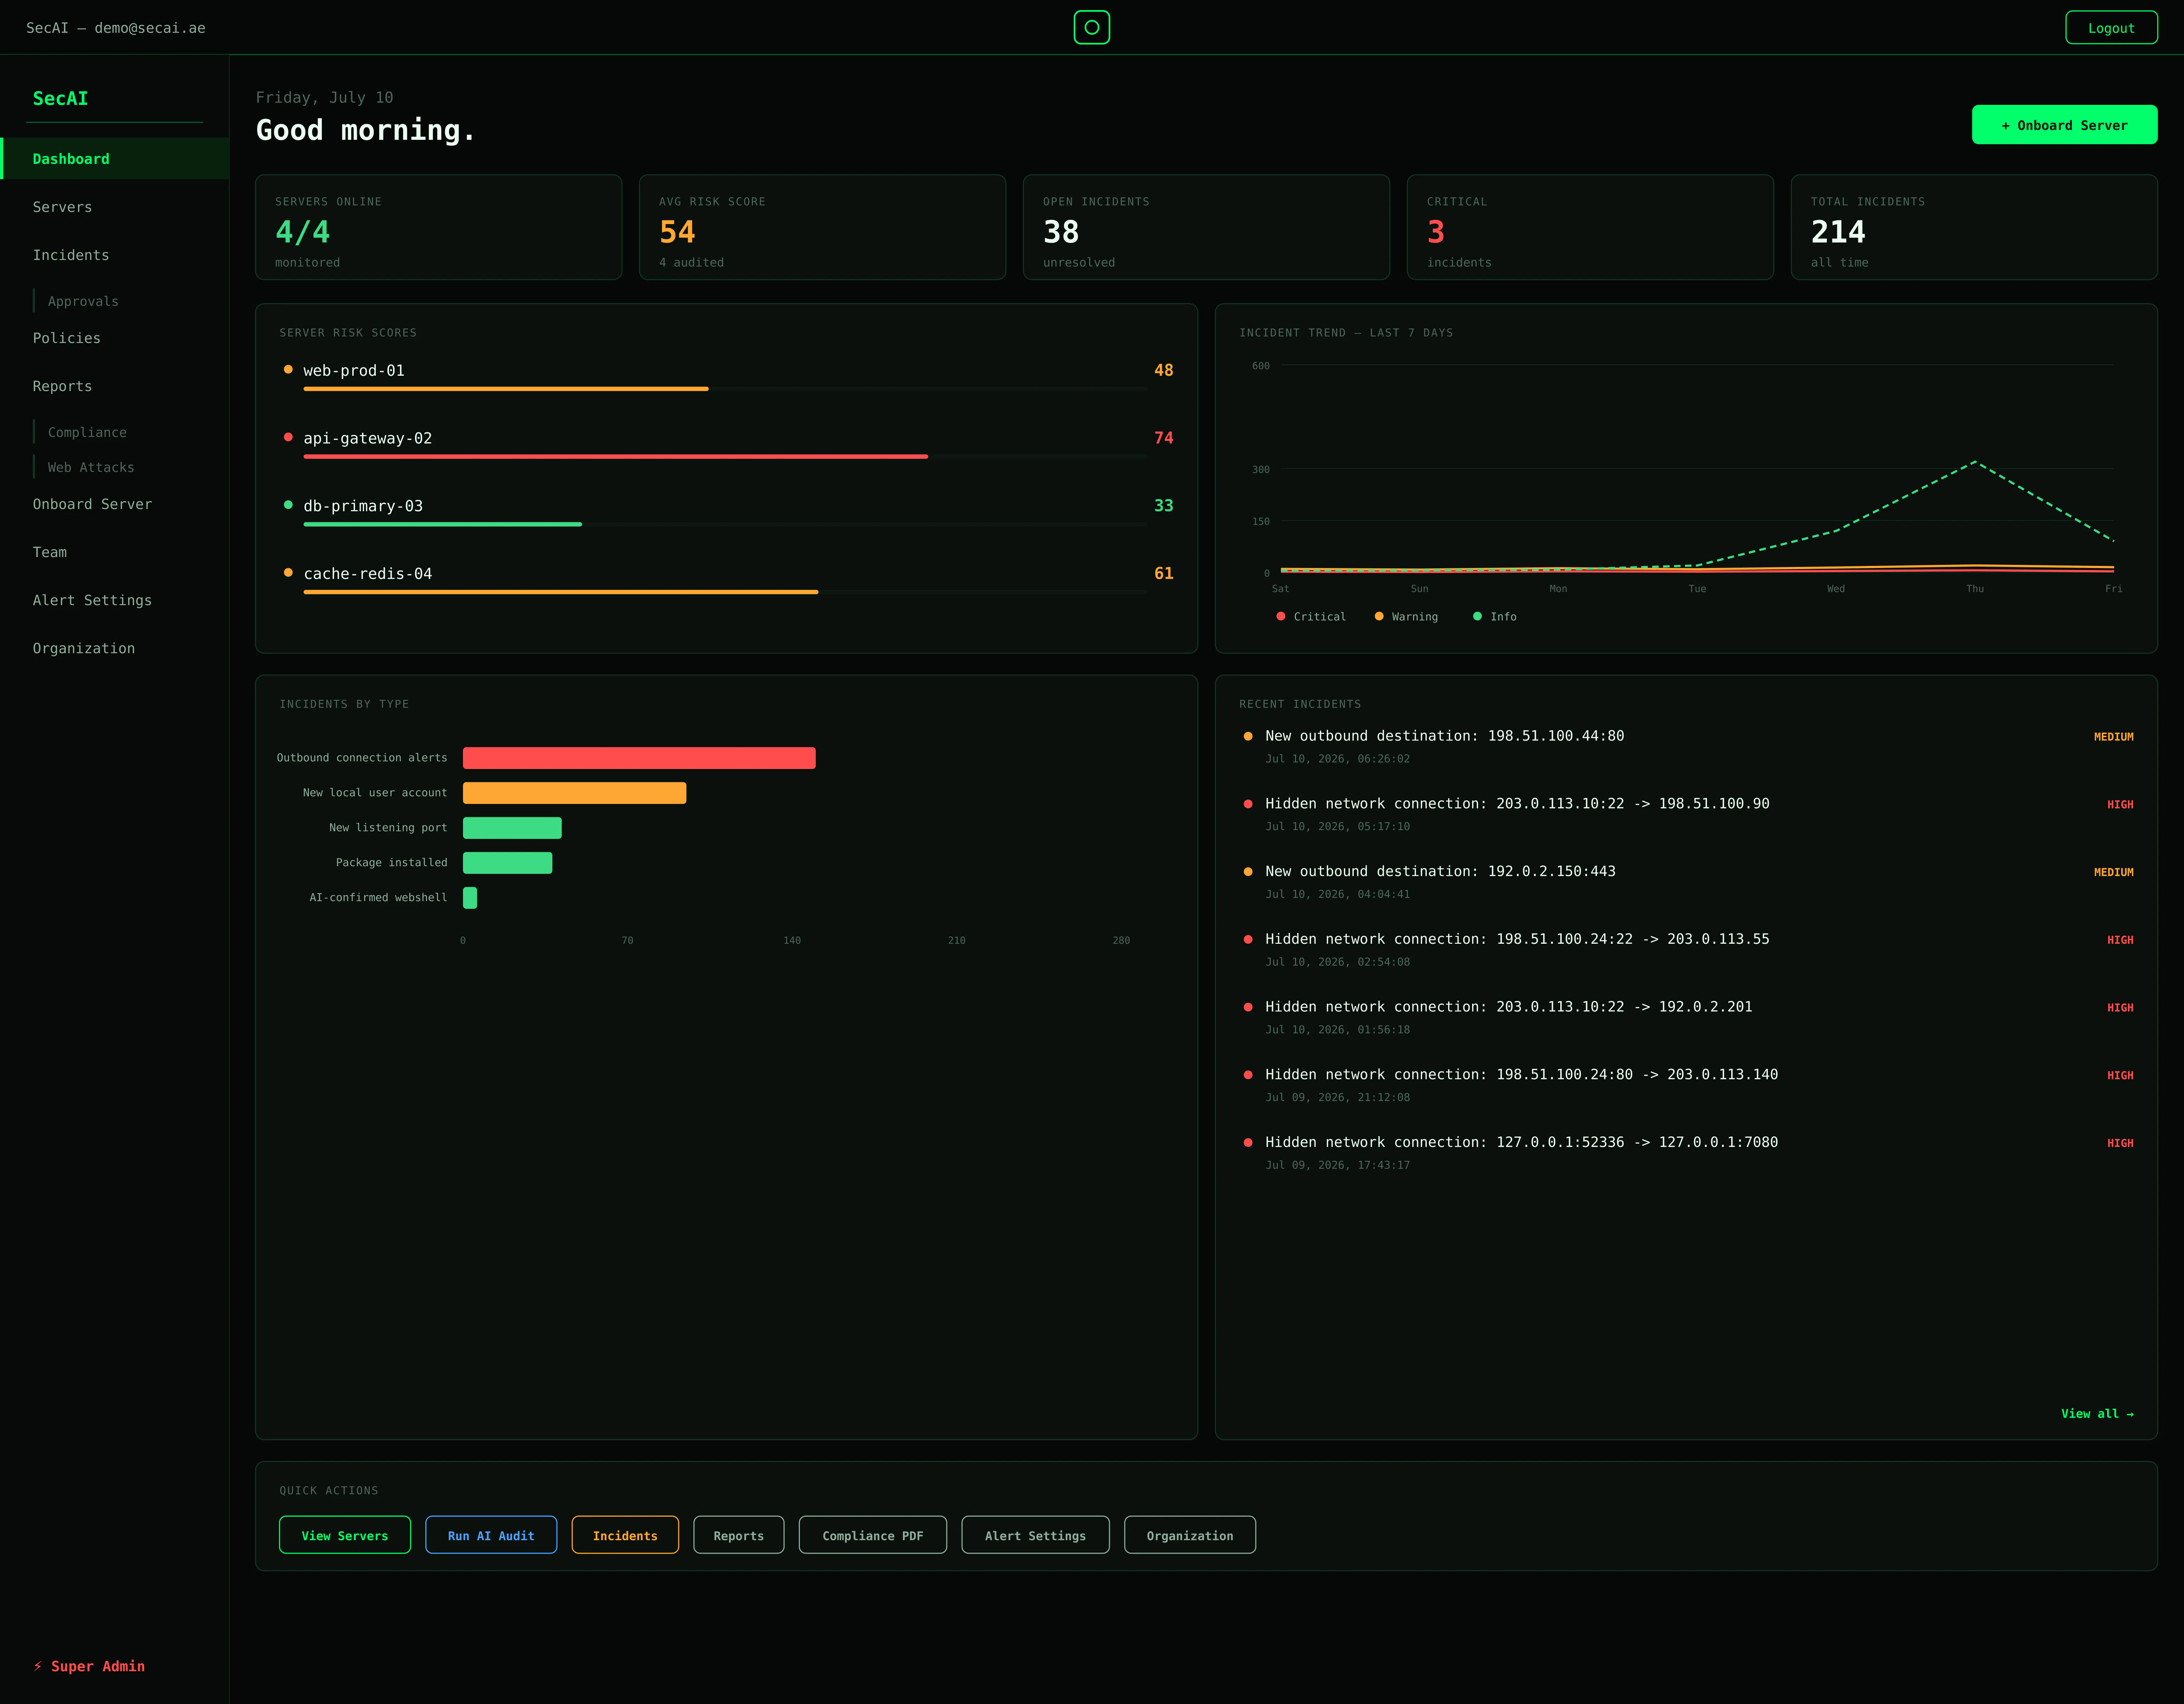This screenshot has width=2184, height=1704.
Task: Open the Open Incidents 38 card
Action: point(1206,227)
